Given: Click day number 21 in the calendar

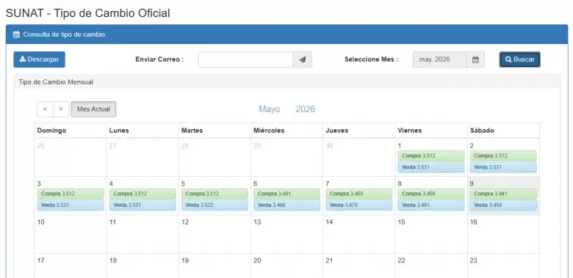Looking at the screenshot, I should [329, 260].
